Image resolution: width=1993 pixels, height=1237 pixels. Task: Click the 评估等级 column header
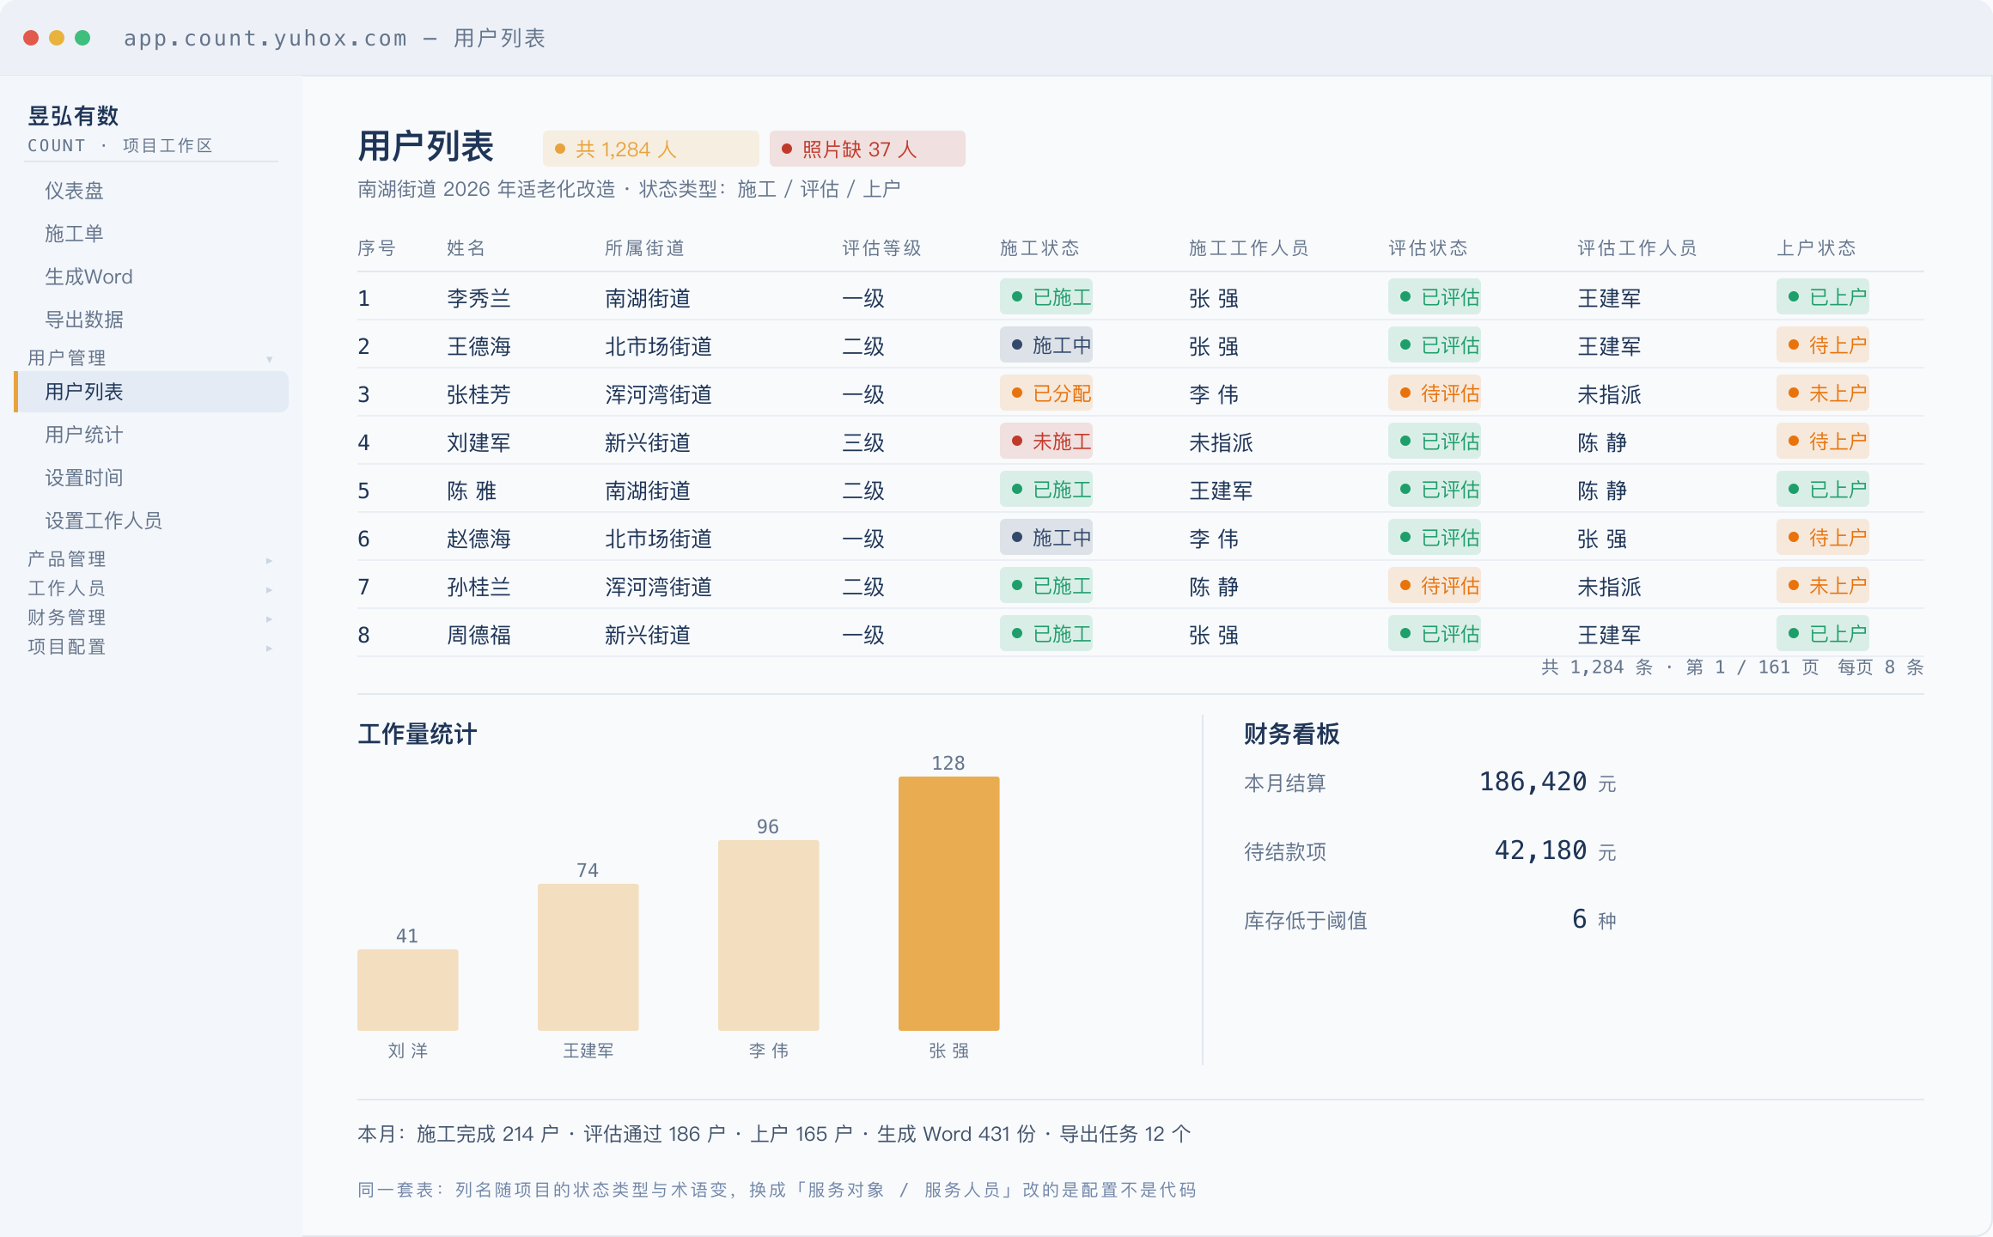point(881,248)
